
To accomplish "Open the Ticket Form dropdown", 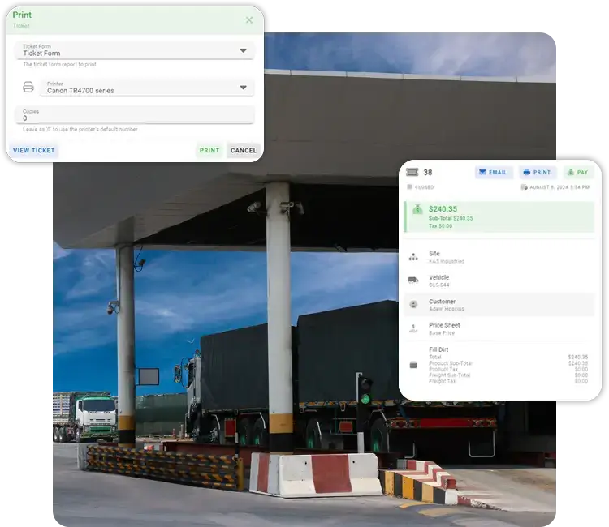I will tap(243, 50).
